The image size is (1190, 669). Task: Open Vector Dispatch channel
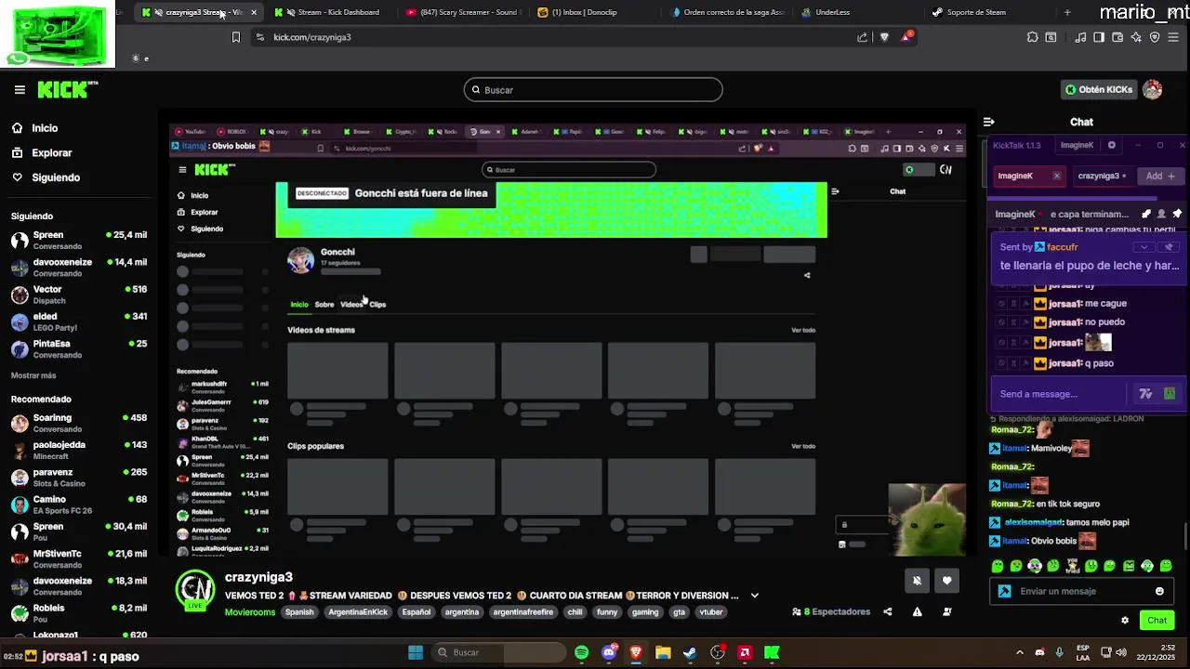[x=79, y=294]
